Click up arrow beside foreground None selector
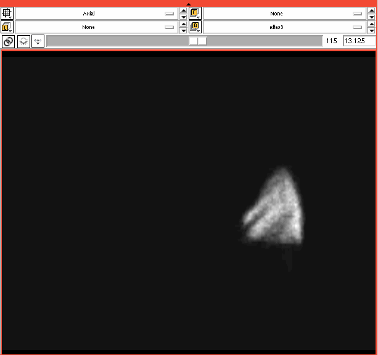Image resolution: width=378 pixels, height=355 pixels. pyautogui.click(x=371, y=10)
